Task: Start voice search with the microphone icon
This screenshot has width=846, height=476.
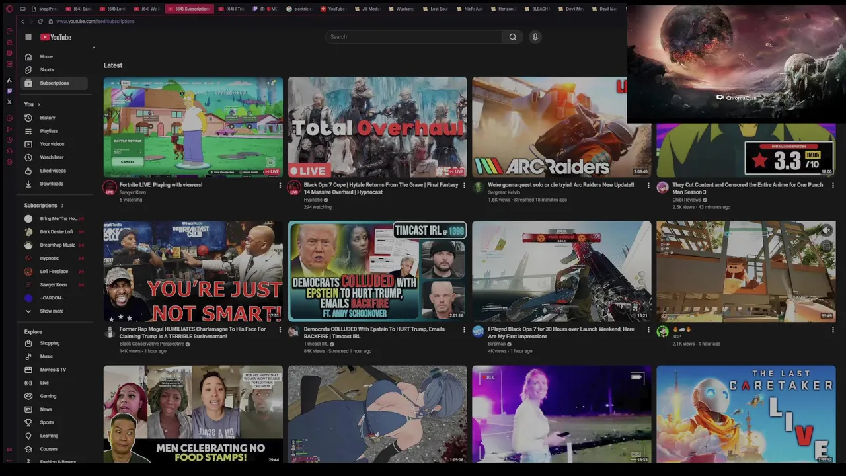Action: point(535,37)
